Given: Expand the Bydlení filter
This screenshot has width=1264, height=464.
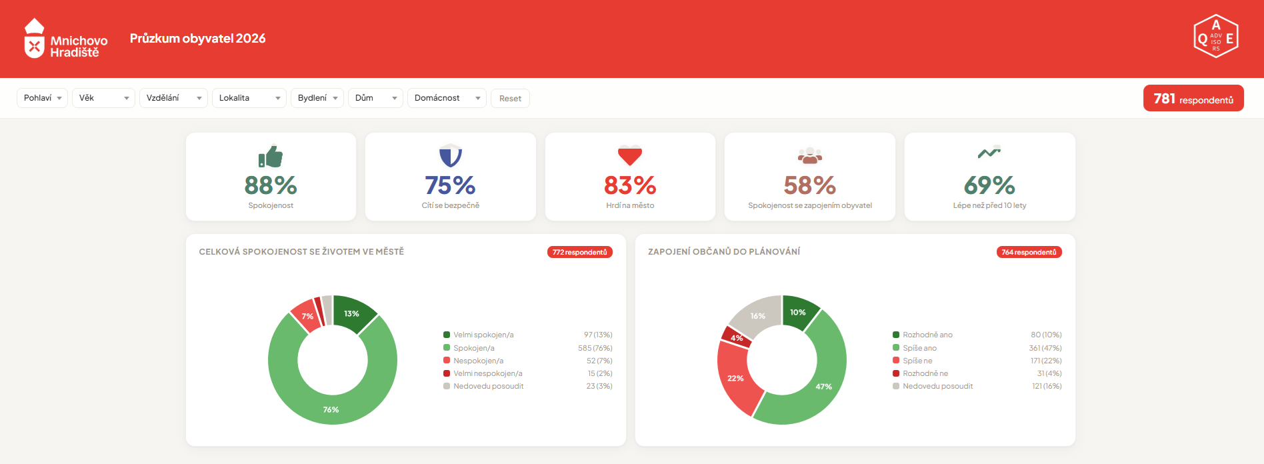Looking at the screenshot, I should tap(317, 98).
